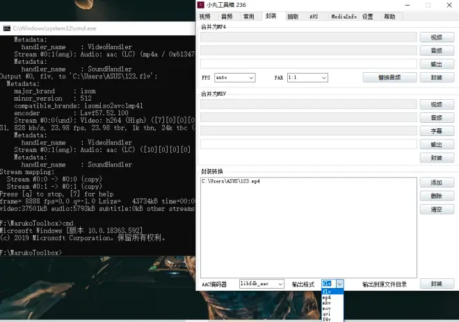Click the MP4 audio path field
459x322 pixels.
click(x=309, y=51)
